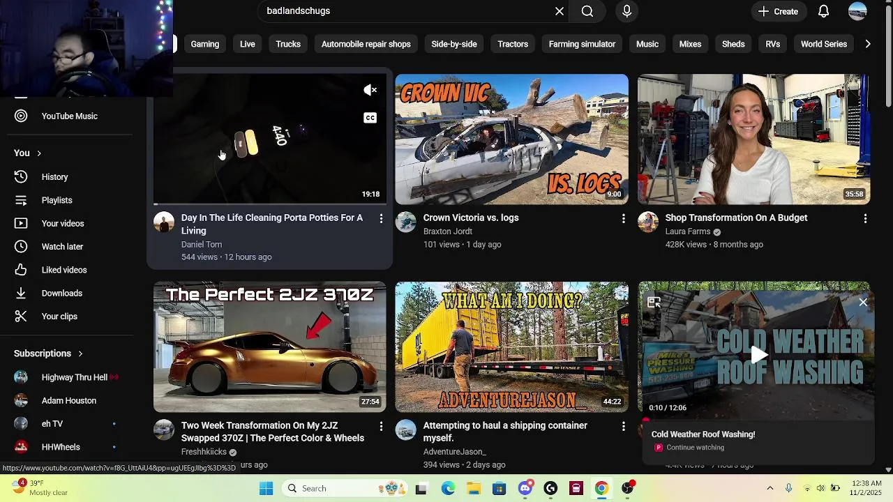Screen dimensions: 893x502
Task: Open Microsoft Edge from the taskbar
Action: (x=448, y=489)
